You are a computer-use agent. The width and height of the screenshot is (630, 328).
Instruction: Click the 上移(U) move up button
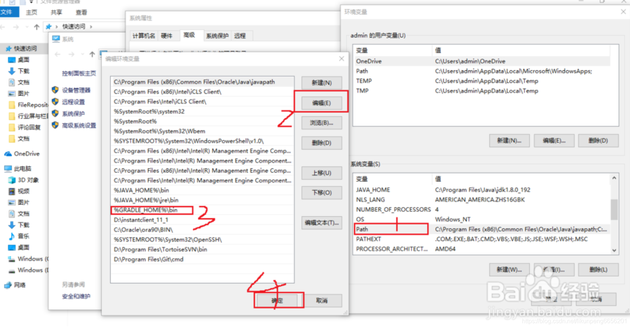click(322, 173)
